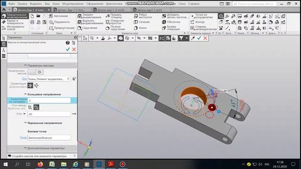Click Экземпляров по направлению count field
301x169 pixels.
click(x=49, y=100)
